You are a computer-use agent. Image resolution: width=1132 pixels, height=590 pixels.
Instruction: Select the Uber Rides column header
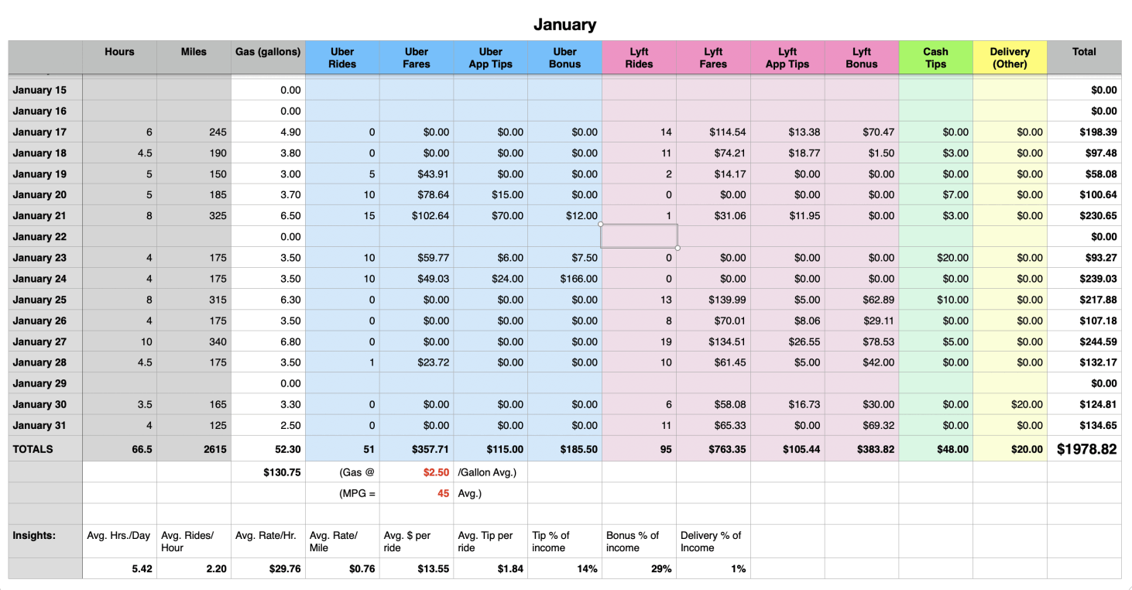coord(342,58)
